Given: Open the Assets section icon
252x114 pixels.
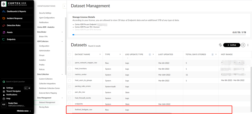Looking at the screenshot, I should tap(4, 32).
